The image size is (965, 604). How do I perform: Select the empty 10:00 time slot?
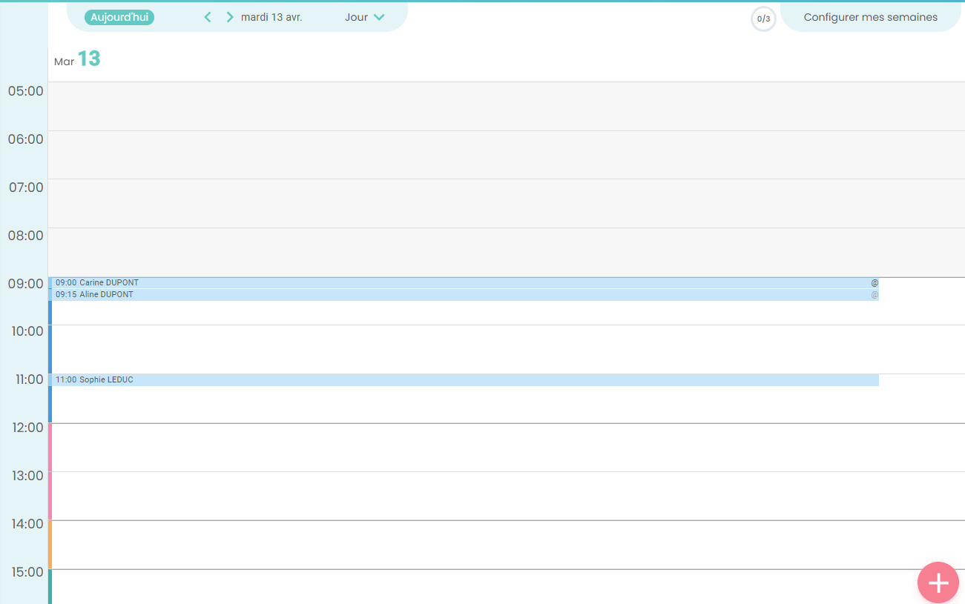coord(445,348)
